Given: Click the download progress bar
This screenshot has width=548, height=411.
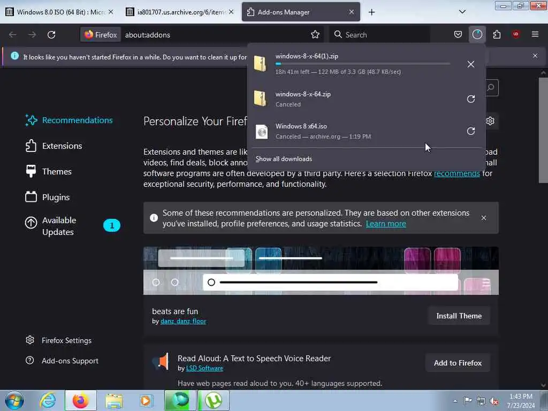Looking at the screenshot, I should [x=362, y=64].
